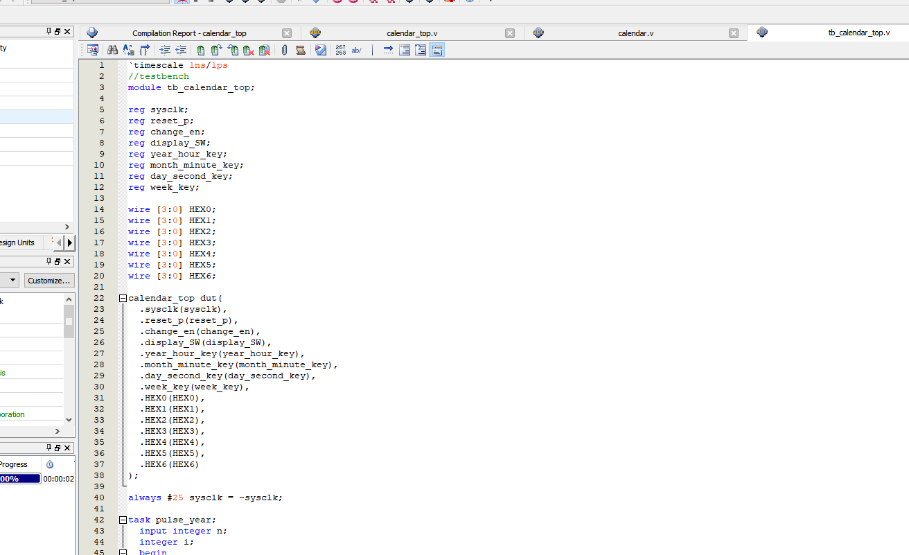
Task: Close the Tasks panel
Action: (67, 261)
